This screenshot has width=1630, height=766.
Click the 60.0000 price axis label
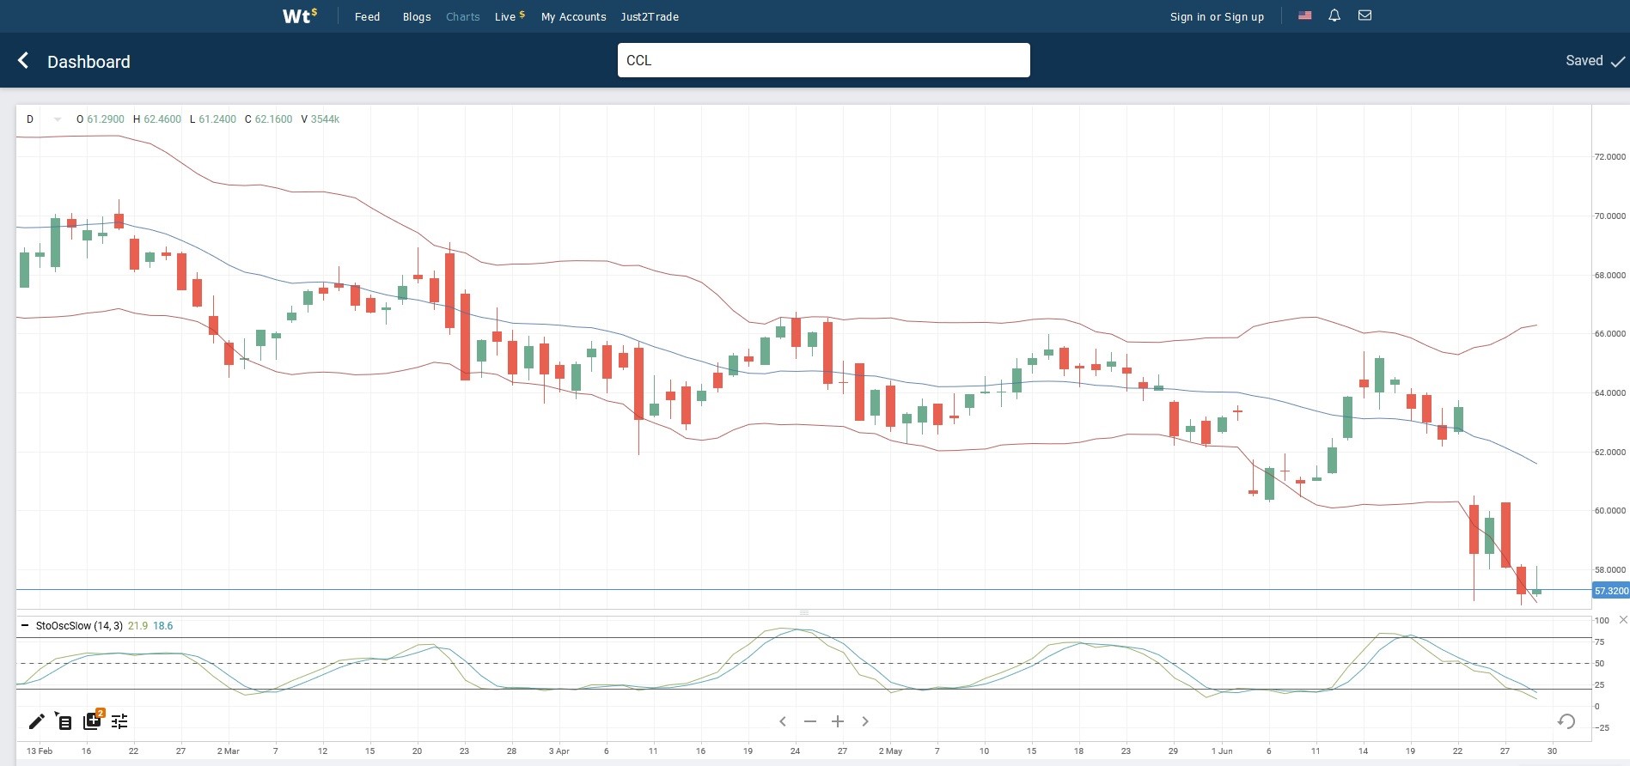[1610, 511]
